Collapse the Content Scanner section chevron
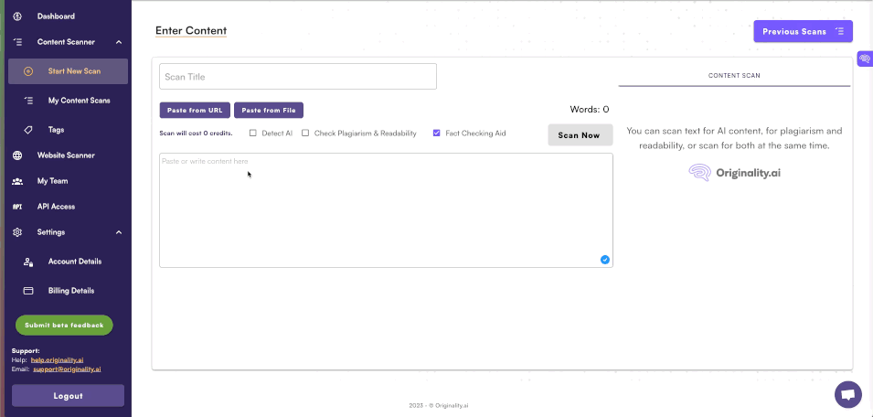The width and height of the screenshot is (873, 417). [x=119, y=42]
